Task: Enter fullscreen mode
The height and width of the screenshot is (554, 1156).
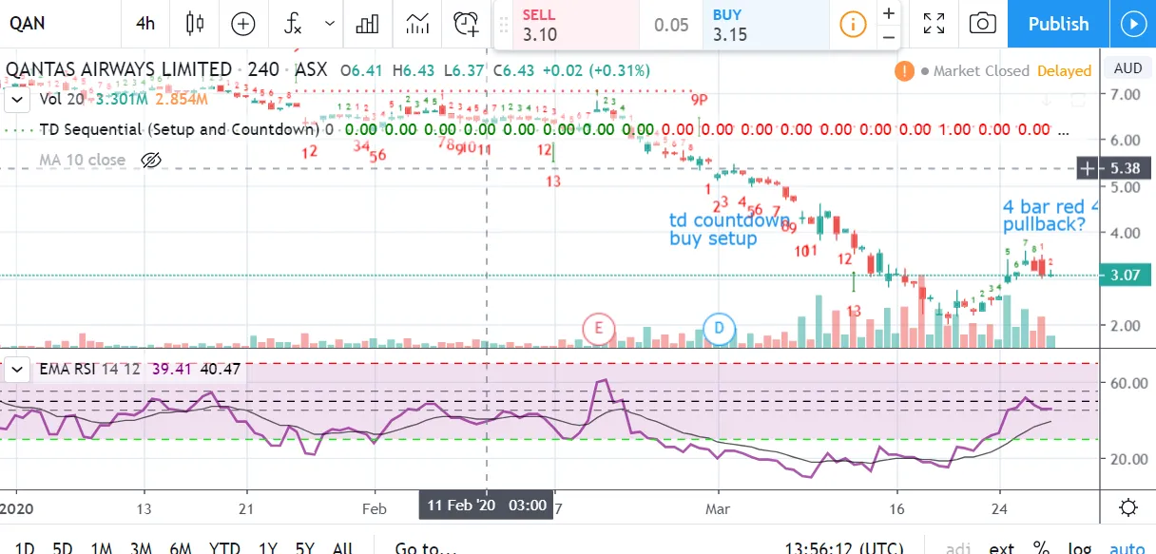Action: (934, 24)
